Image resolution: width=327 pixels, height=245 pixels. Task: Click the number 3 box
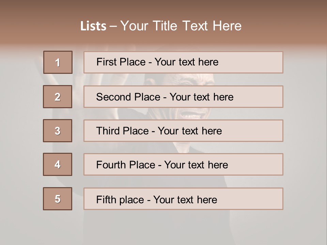click(58, 131)
